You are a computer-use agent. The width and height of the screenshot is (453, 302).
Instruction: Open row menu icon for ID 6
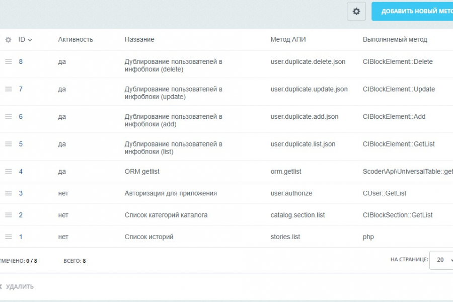pos(9,116)
